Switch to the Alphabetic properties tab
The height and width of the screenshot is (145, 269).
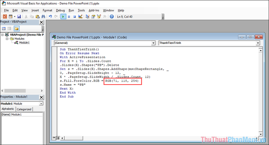pos(8,109)
